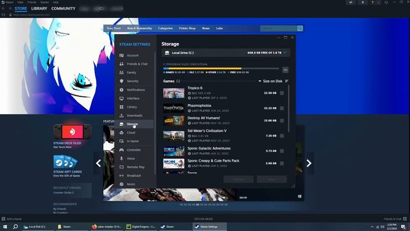The height and width of the screenshot is (231, 410).
Task: Select the Controller icon in settings
Action: click(122, 150)
